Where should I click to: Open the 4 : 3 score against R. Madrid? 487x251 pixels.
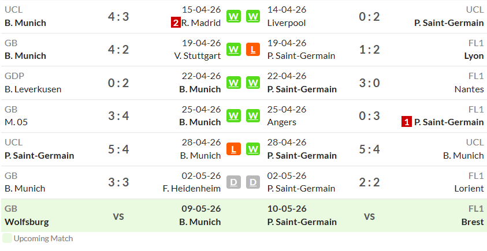tap(118, 16)
